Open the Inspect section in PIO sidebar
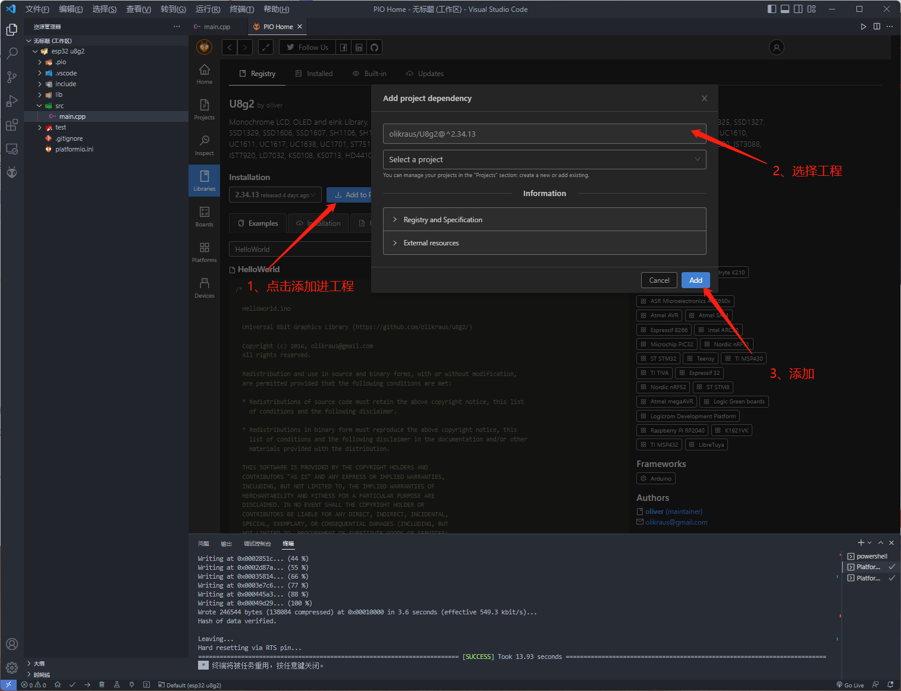 coord(204,145)
